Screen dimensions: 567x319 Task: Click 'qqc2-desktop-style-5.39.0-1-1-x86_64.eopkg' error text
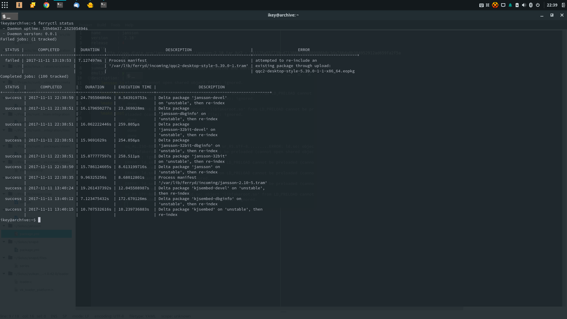pyautogui.click(x=305, y=71)
